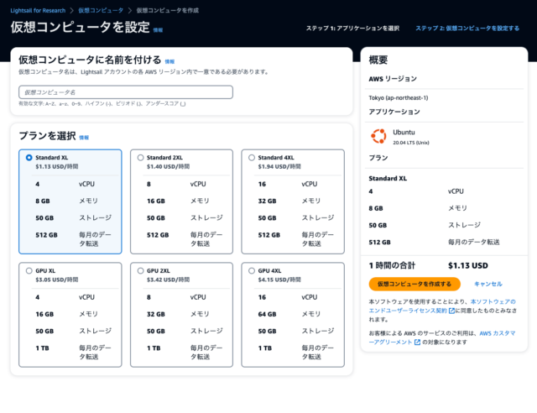Viewport: 537px width, 413px height.
Task: Click the キャンセル link
Action: tap(488, 284)
